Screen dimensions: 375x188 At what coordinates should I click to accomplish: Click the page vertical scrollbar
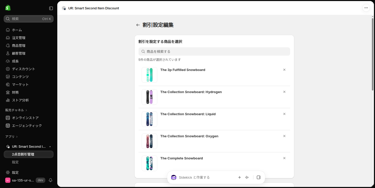pyautogui.click(x=373, y=54)
